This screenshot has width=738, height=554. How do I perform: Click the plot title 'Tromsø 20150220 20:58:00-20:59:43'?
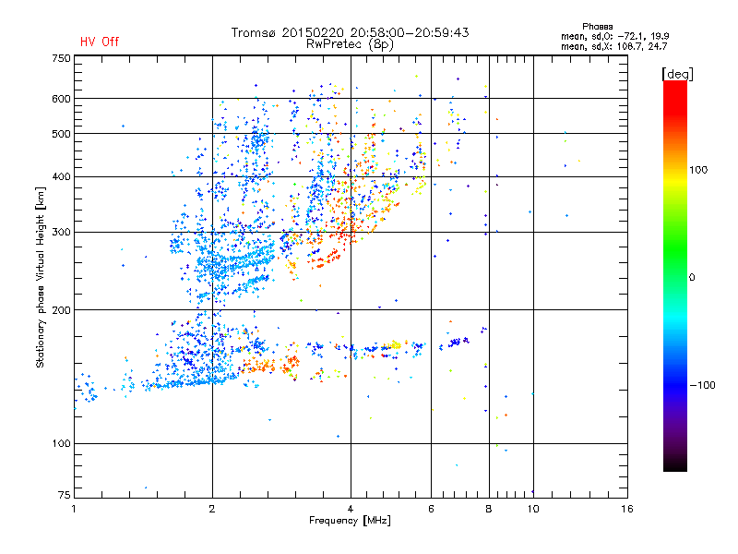click(x=350, y=32)
